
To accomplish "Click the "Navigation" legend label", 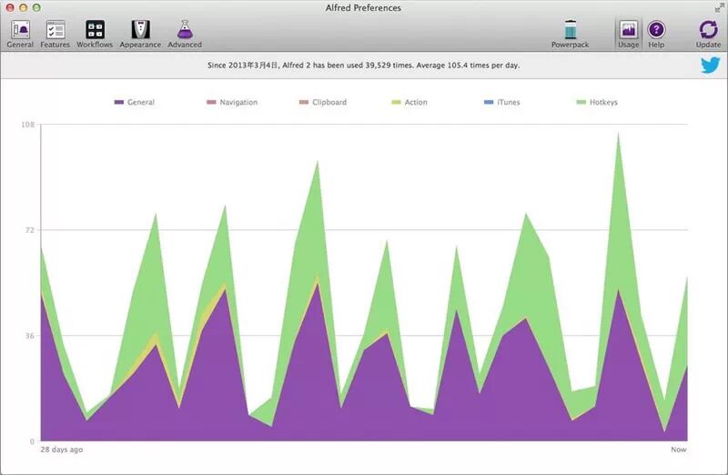I will tap(238, 102).
